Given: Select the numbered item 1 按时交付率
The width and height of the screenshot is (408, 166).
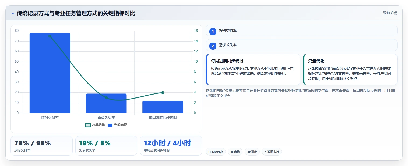Looking at the screenshot, I should (x=301, y=31).
